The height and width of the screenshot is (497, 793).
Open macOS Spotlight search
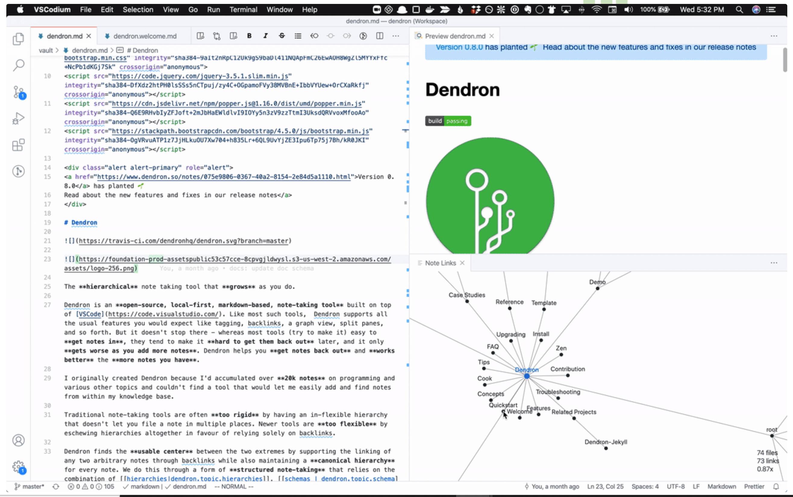pos(739,10)
